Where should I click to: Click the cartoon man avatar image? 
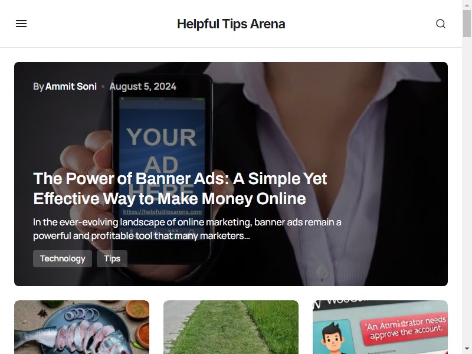tap(333, 337)
